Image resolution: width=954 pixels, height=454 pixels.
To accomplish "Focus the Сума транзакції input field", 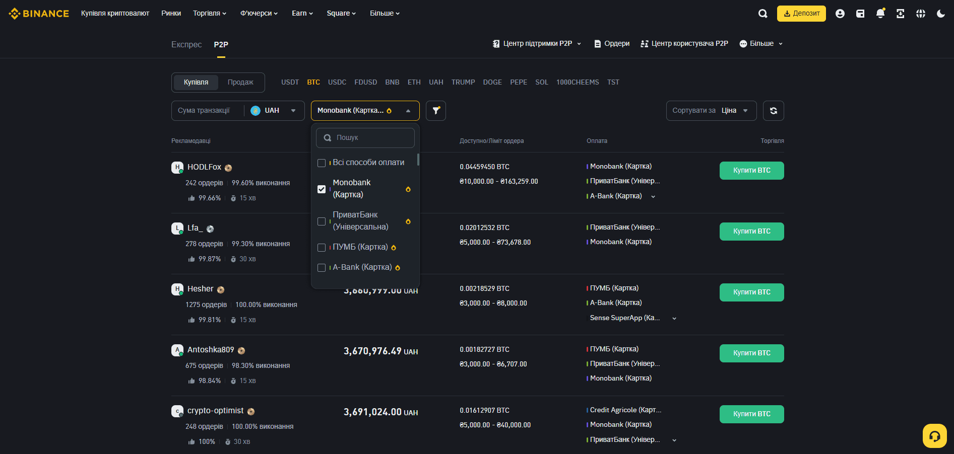I will [208, 111].
